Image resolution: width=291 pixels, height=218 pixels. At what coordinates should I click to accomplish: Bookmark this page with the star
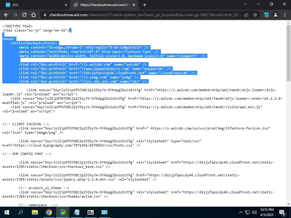pyautogui.click(x=255, y=15)
